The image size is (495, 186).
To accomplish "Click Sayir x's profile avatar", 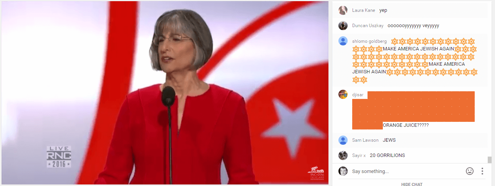I will (x=343, y=155).
